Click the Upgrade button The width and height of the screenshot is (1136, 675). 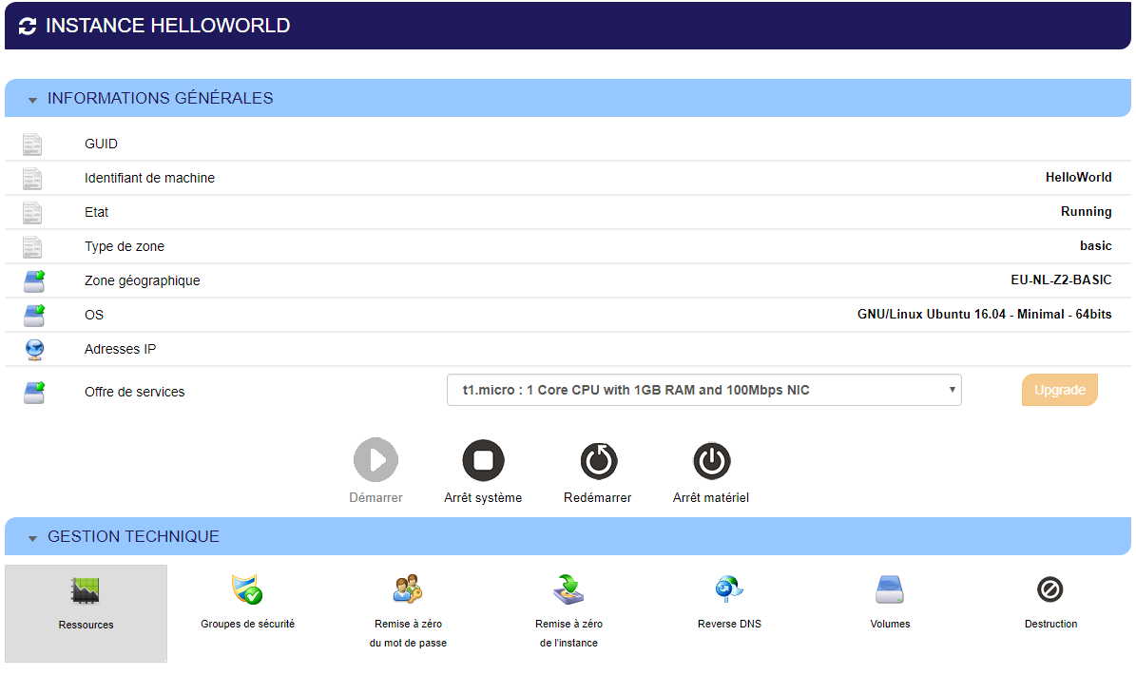pyautogui.click(x=1059, y=390)
